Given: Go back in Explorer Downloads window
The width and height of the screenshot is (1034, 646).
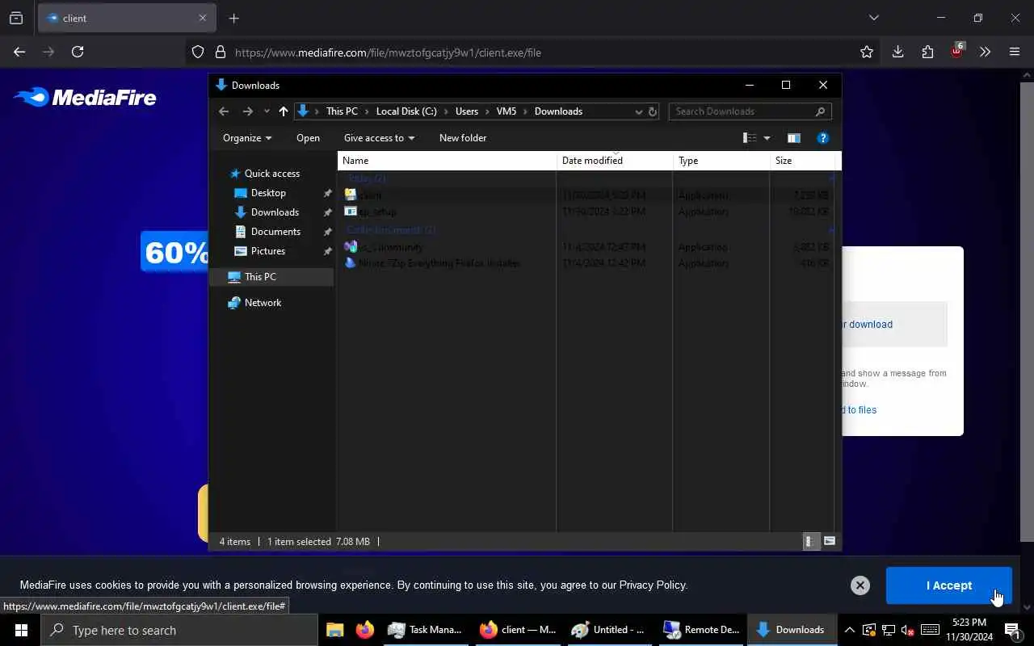Looking at the screenshot, I should pyautogui.click(x=224, y=111).
